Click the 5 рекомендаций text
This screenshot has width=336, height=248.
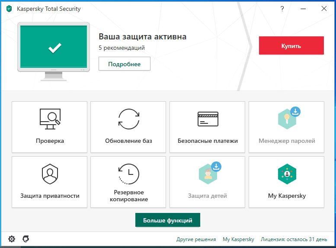[x=122, y=48]
